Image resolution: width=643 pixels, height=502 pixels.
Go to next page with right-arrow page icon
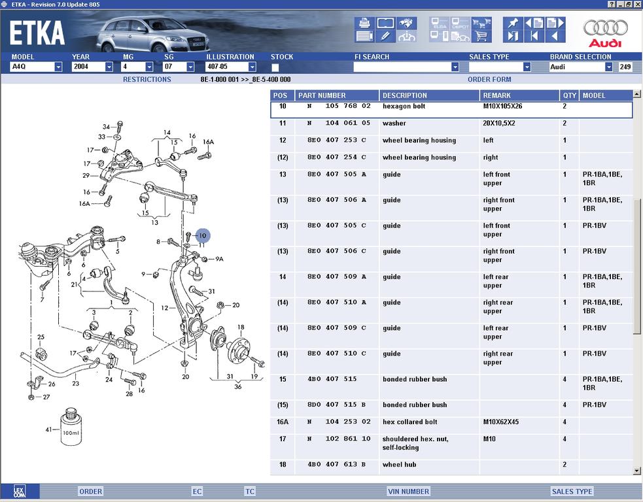(555, 23)
